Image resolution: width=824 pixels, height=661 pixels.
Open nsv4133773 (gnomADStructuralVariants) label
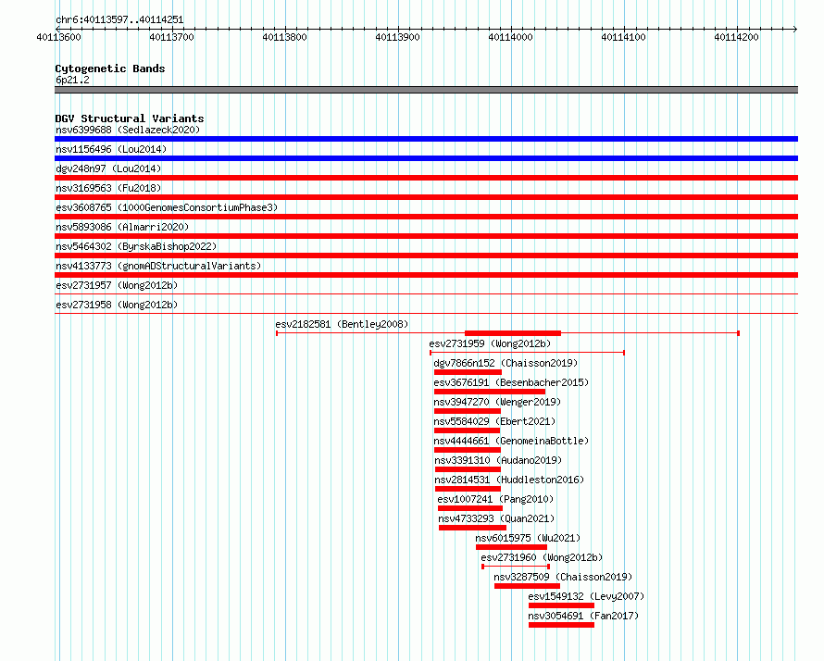[x=158, y=266]
